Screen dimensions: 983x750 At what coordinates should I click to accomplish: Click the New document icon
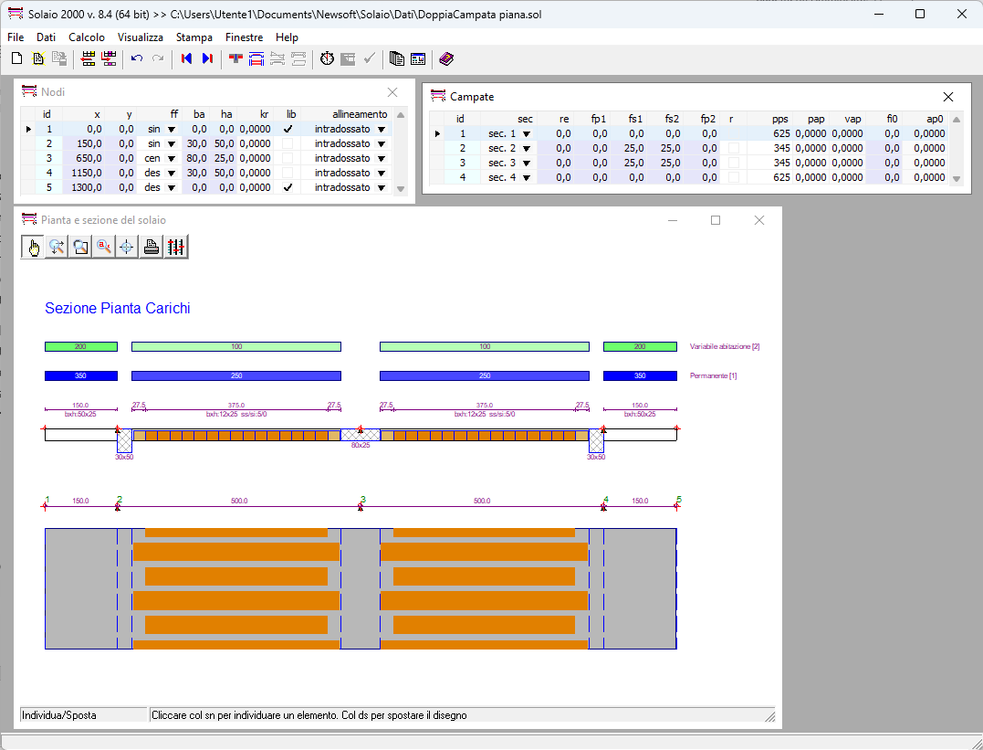[17, 59]
